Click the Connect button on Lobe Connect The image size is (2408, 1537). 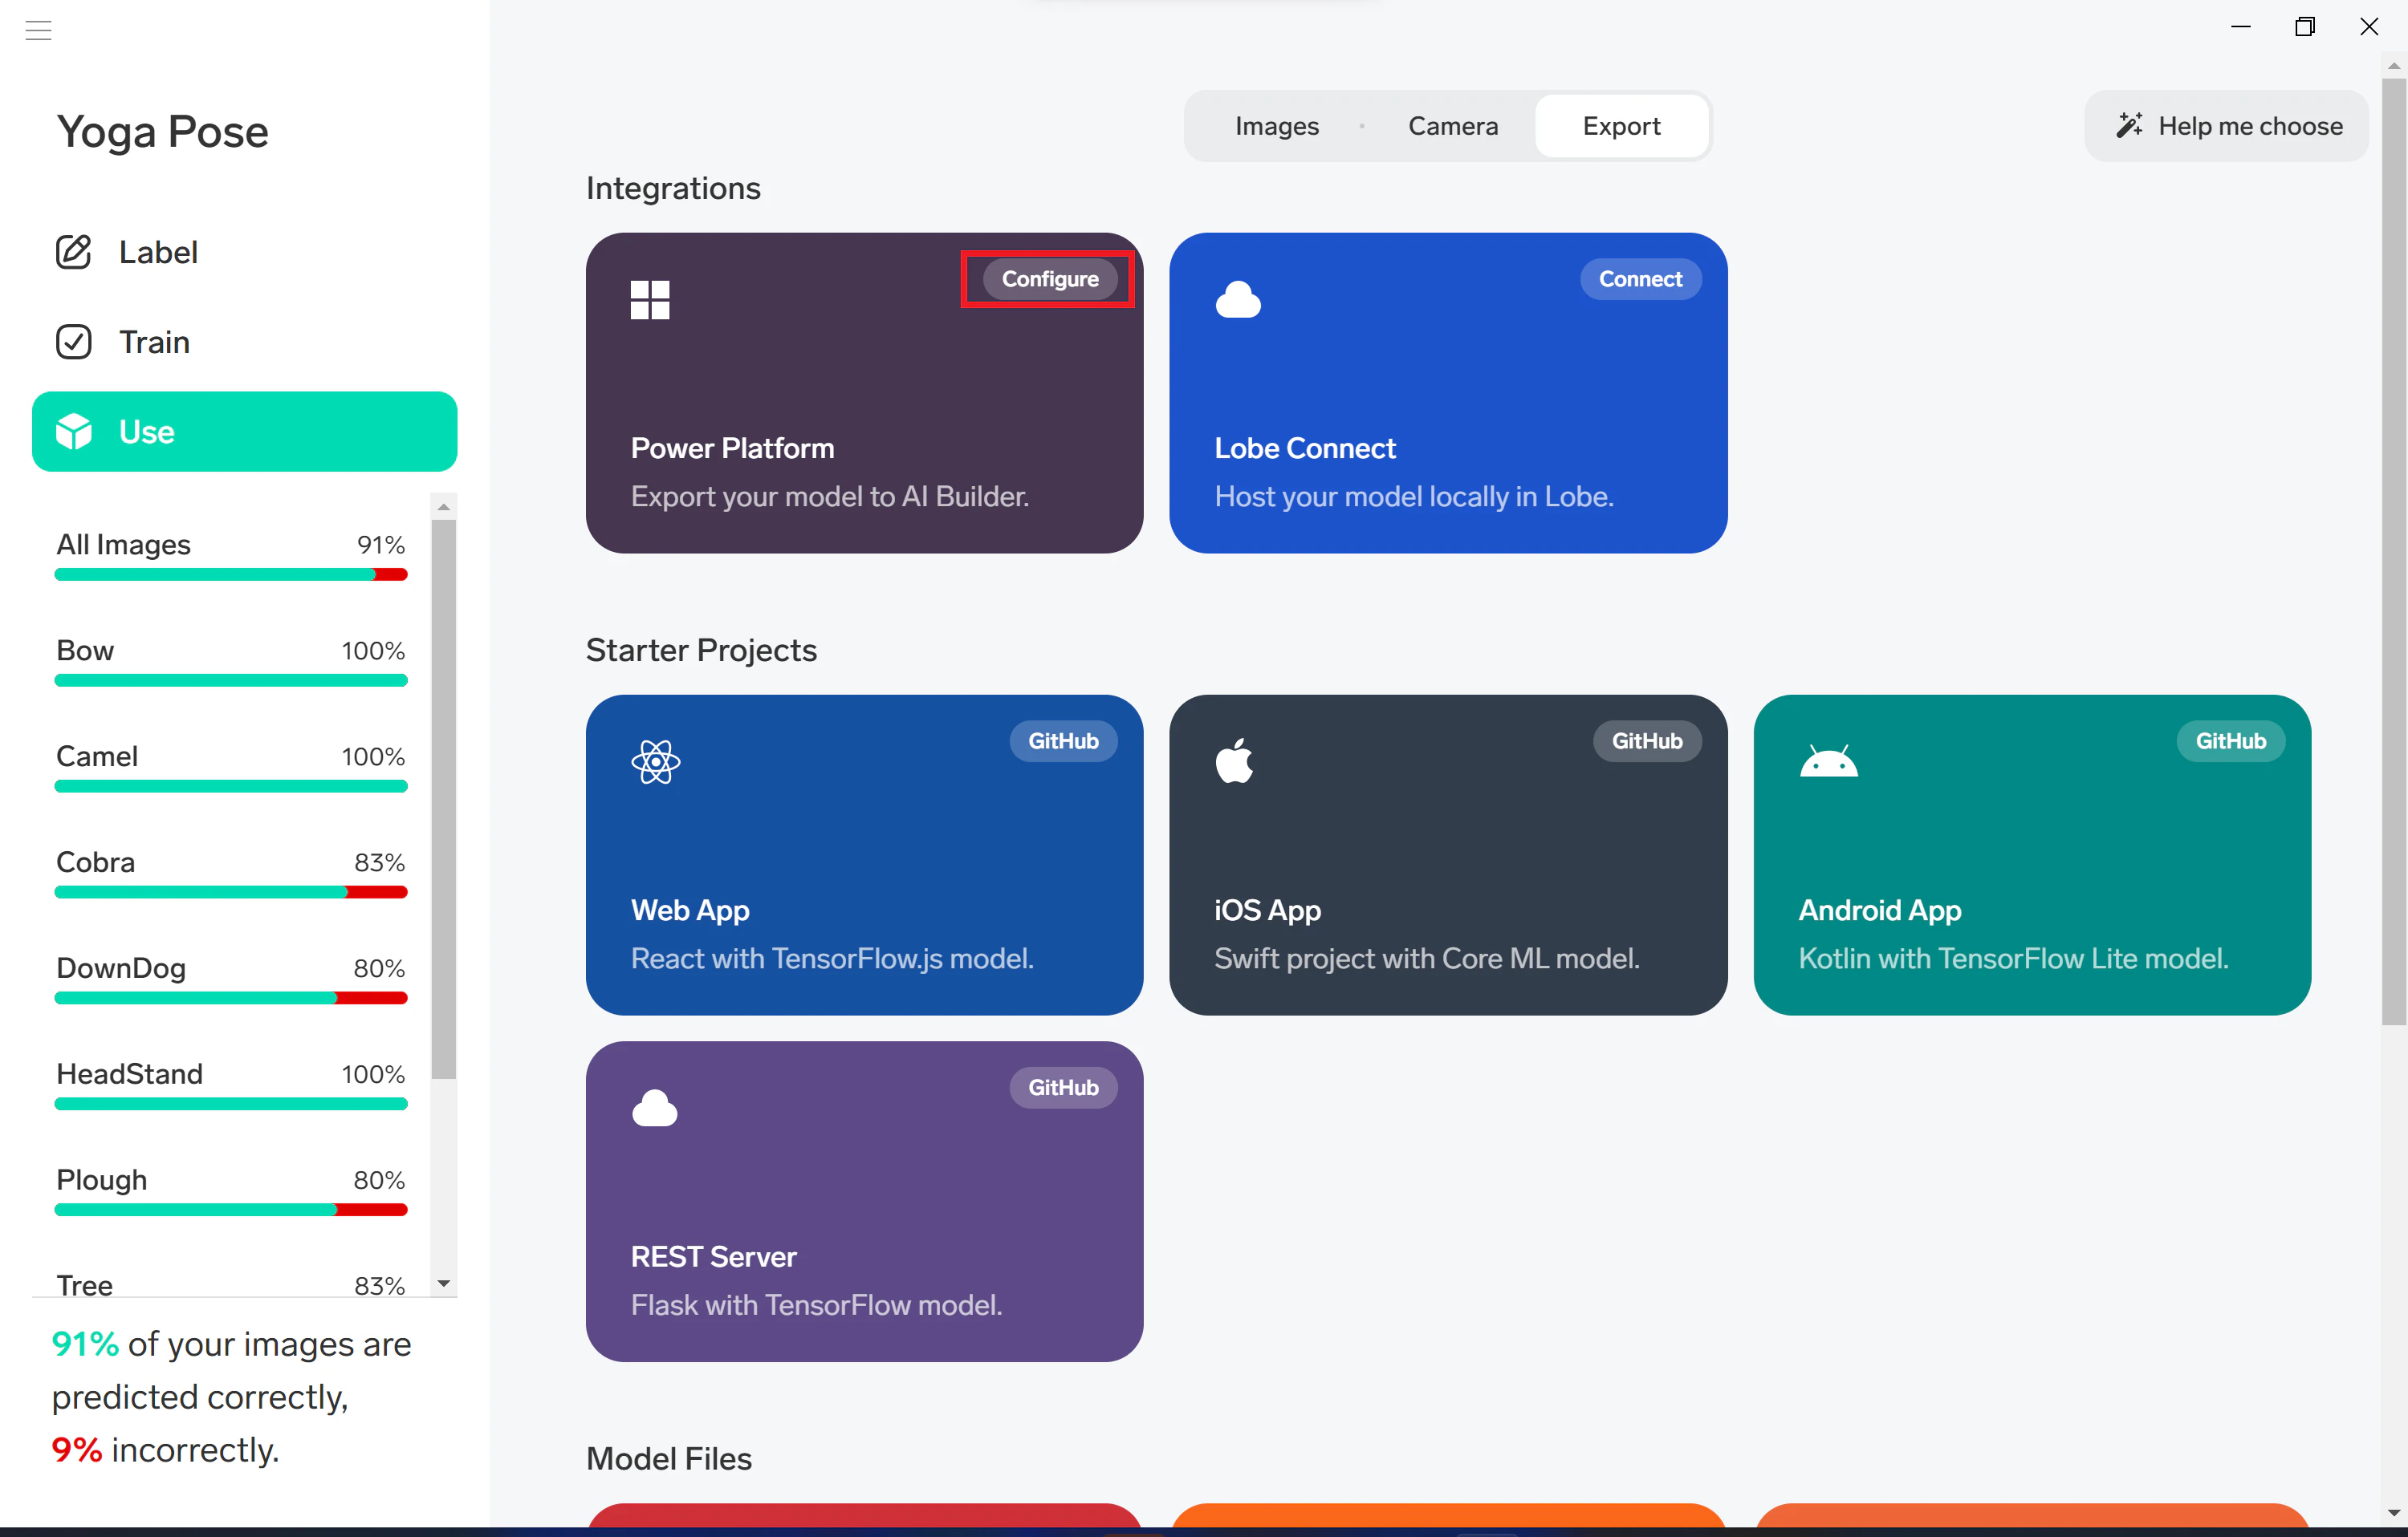[1640, 279]
